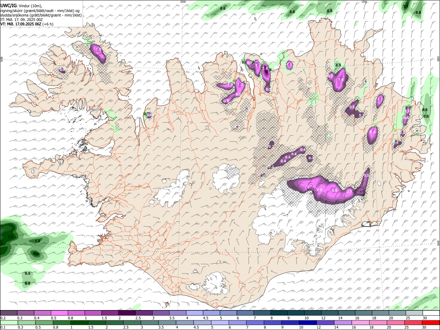Select the darkest blue 10–12 swatch, lower legend row

308,323
